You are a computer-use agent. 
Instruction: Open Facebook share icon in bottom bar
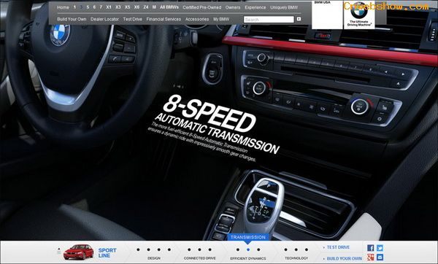point(370,248)
